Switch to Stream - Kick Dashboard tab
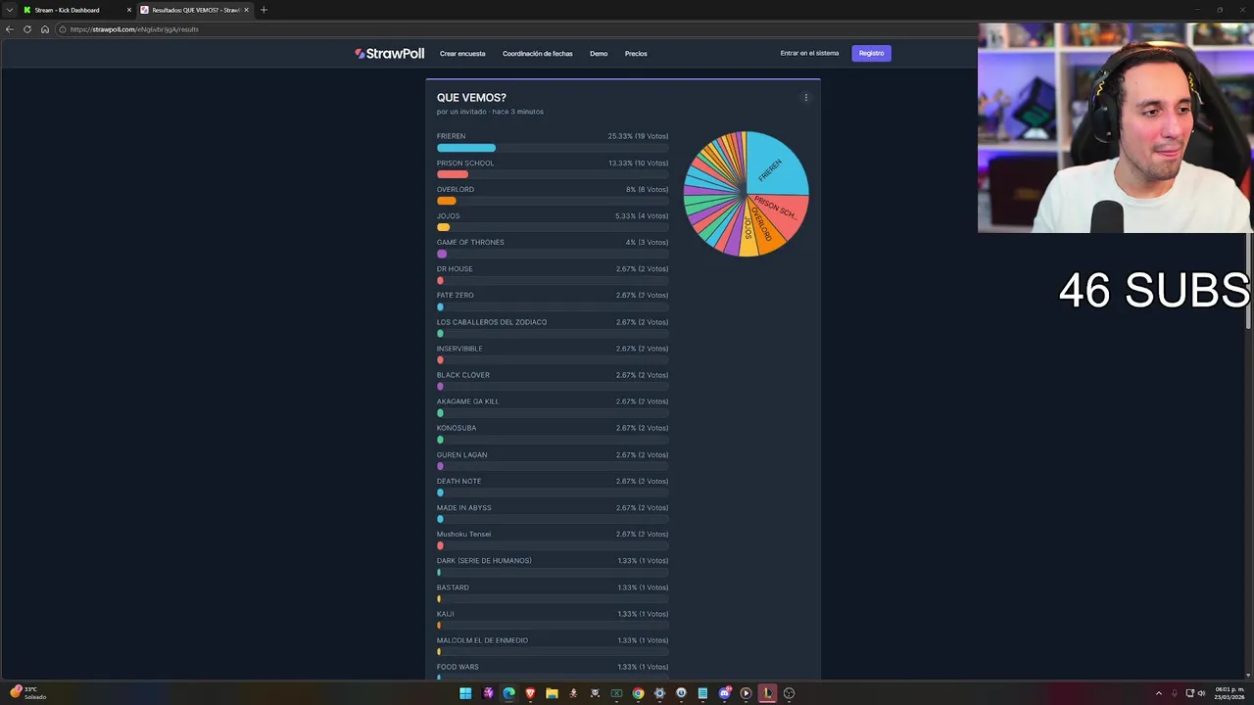Image resolution: width=1254 pixels, height=705 pixels. coord(75,10)
